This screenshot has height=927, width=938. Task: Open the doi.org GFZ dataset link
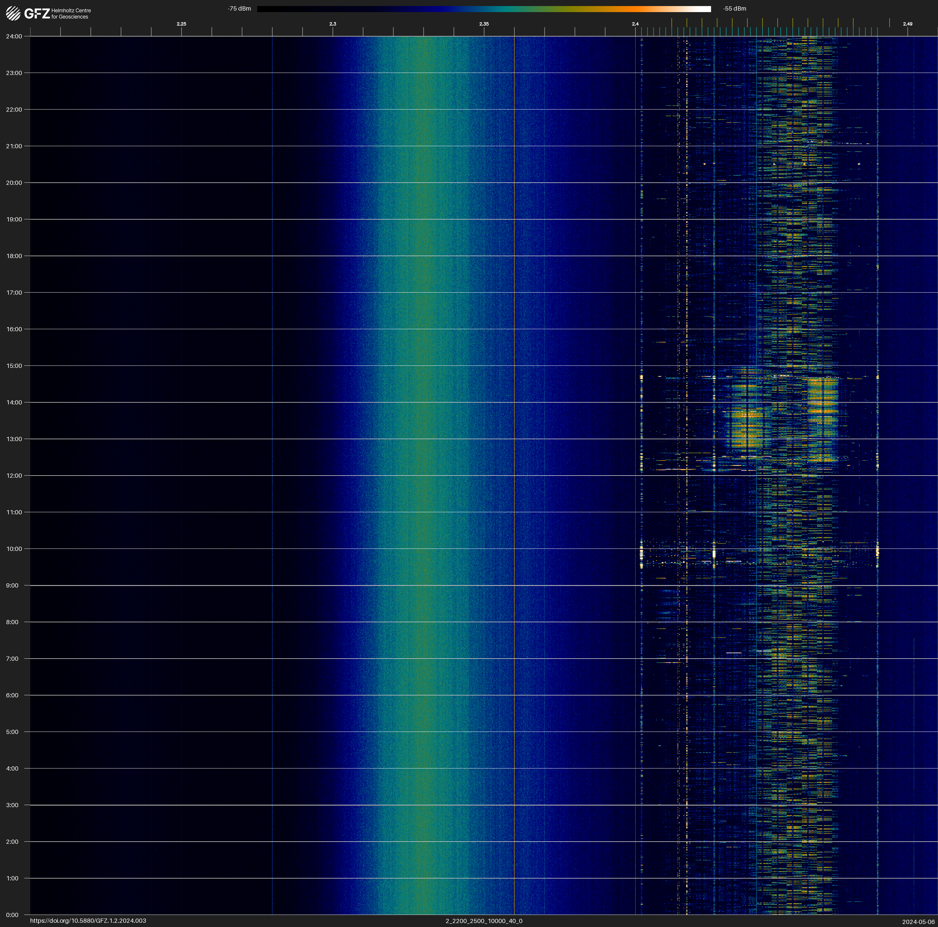tap(88, 921)
